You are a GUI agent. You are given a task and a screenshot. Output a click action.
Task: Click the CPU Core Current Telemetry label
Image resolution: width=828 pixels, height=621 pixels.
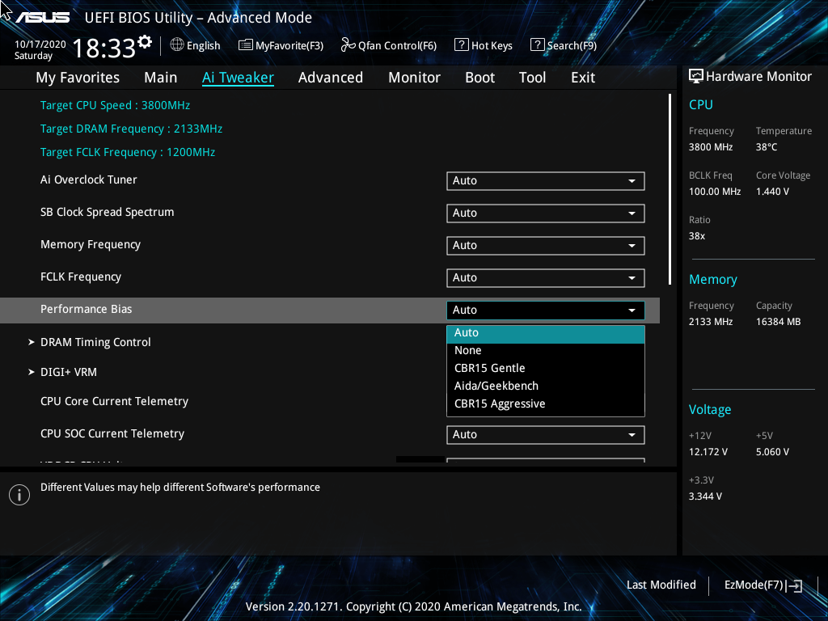click(114, 401)
